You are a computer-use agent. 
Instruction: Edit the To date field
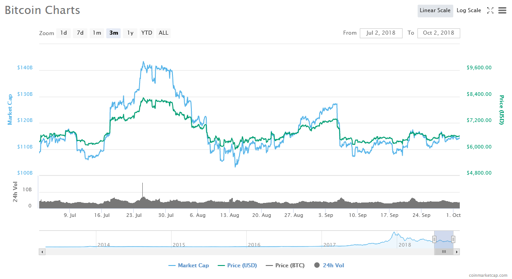point(439,33)
